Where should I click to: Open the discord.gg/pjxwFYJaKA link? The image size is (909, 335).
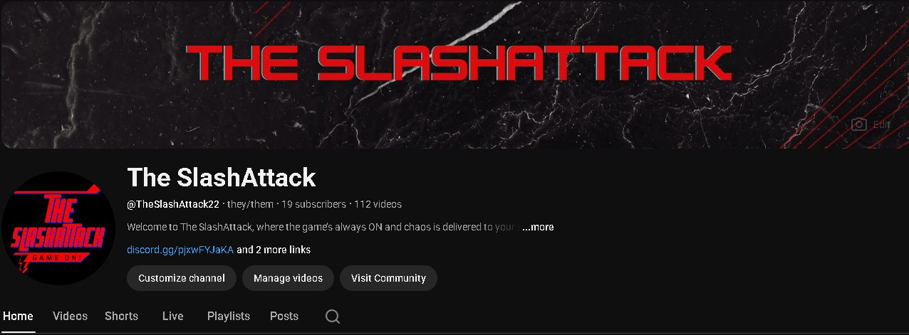(x=180, y=250)
